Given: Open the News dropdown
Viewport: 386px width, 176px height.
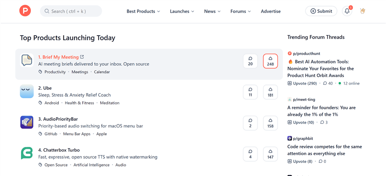Looking at the screenshot, I should pyautogui.click(x=212, y=11).
